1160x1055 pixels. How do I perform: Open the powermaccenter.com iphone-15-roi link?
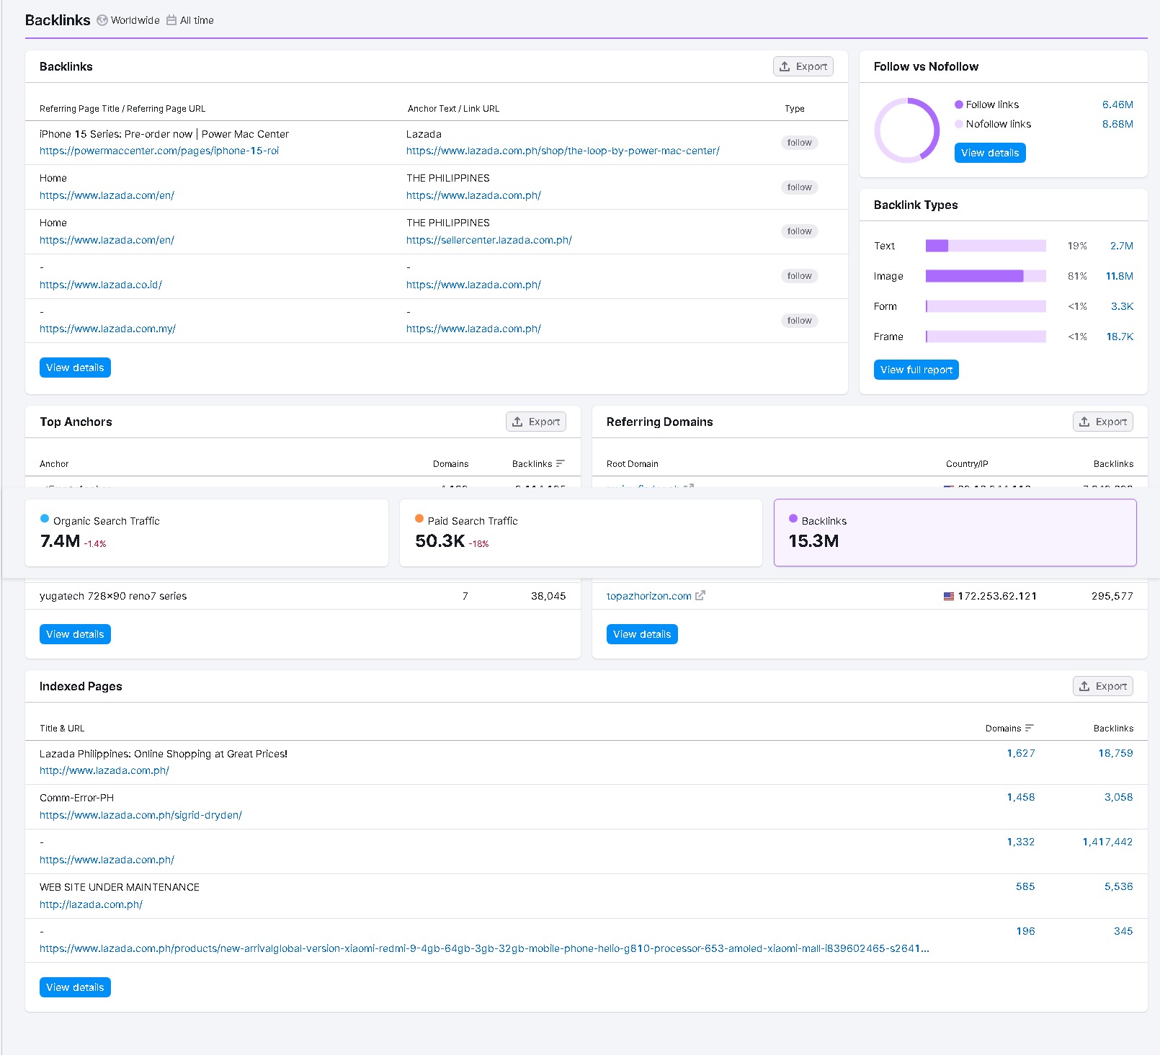[x=159, y=151]
